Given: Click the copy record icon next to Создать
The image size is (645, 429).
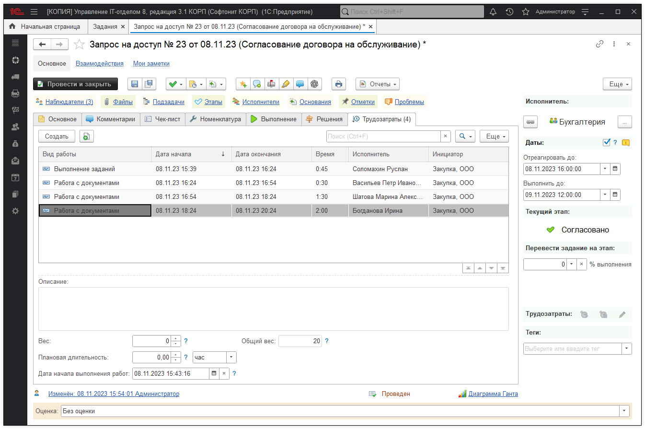Looking at the screenshot, I should point(86,137).
